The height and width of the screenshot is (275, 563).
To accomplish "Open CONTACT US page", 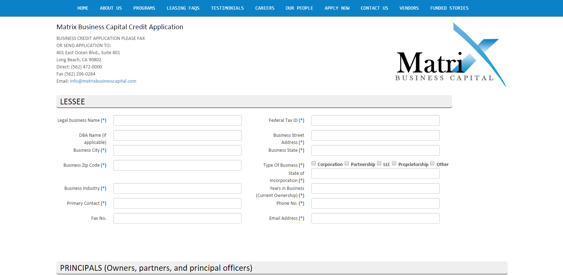I will (x=374, y=8).
